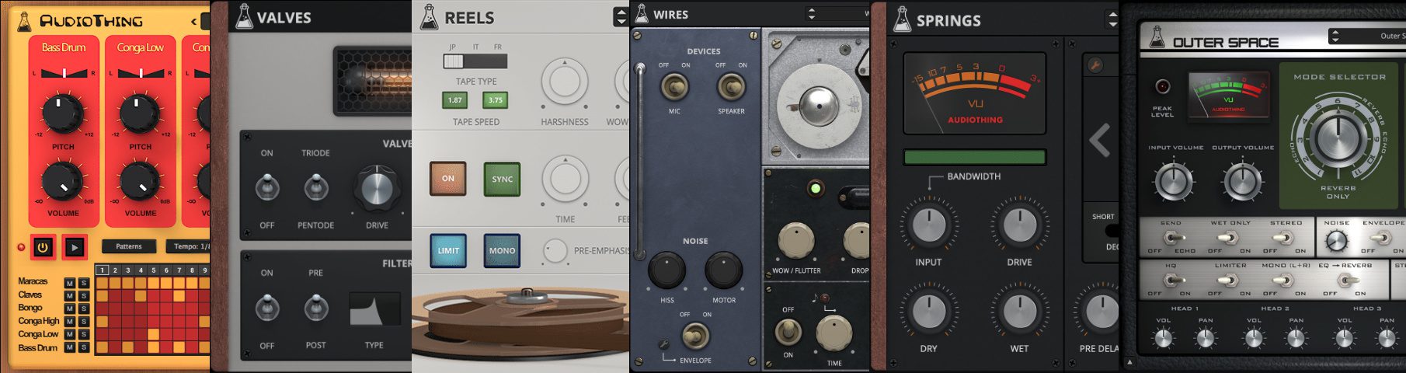Click the Bass Drum pan slider
Screen dimensions: 1406x373
click(64, 73)
